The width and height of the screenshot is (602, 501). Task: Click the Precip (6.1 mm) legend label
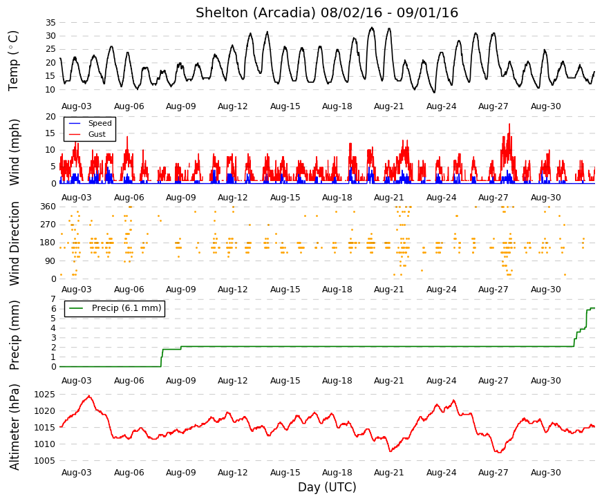[x=126, y=308]
